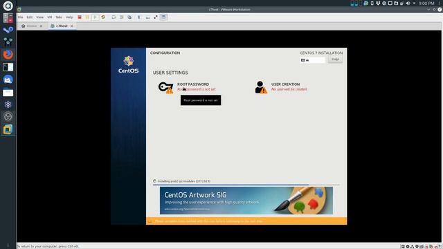Open Firefox from the dock

click(8, 54)
